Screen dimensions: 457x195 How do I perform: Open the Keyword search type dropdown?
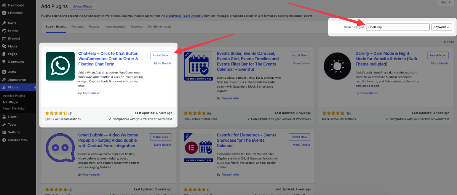(442, 27)
